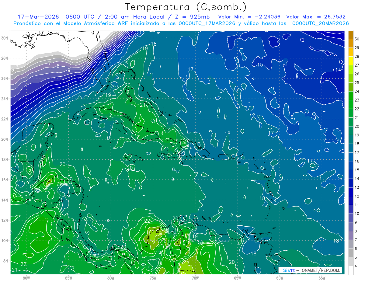365x282 pixels.
Task: Click the longitude label '65W'
Action: coord(238,278)
